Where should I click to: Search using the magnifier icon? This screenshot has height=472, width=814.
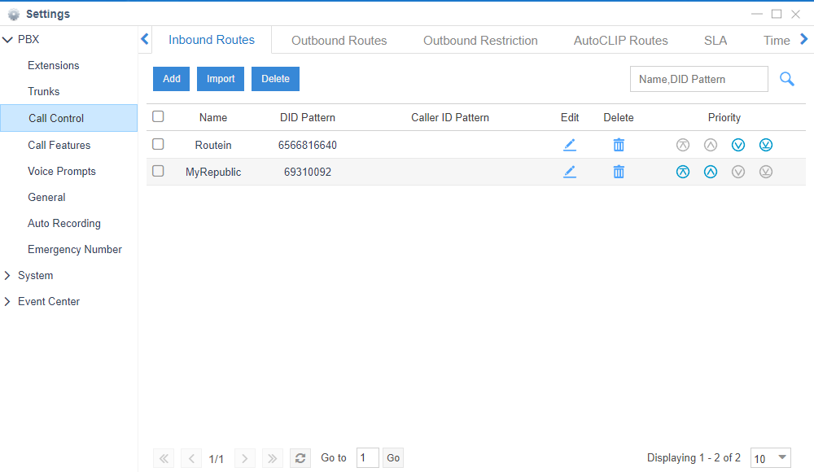point(786,79)
